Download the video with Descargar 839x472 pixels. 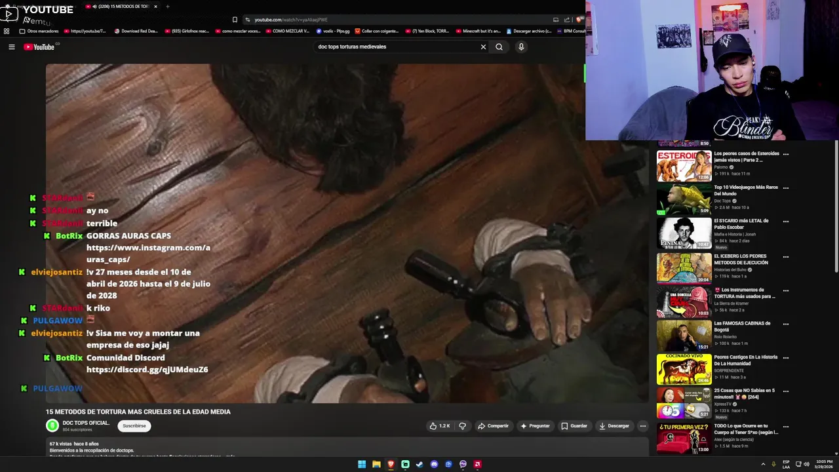[614, 426]
